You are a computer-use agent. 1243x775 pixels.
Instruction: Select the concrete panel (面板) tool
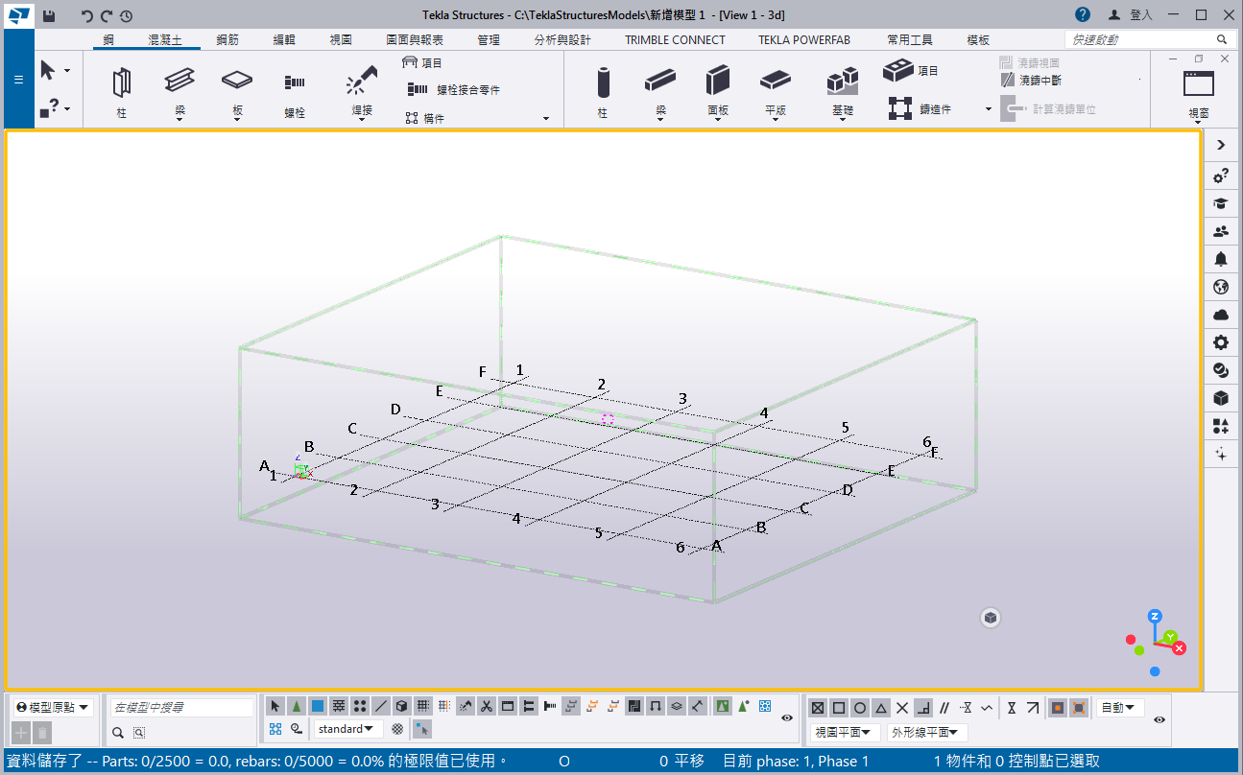pyautogui.click(x=718, y=82)
